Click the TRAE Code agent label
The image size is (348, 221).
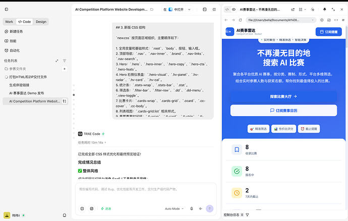(91, 134)
